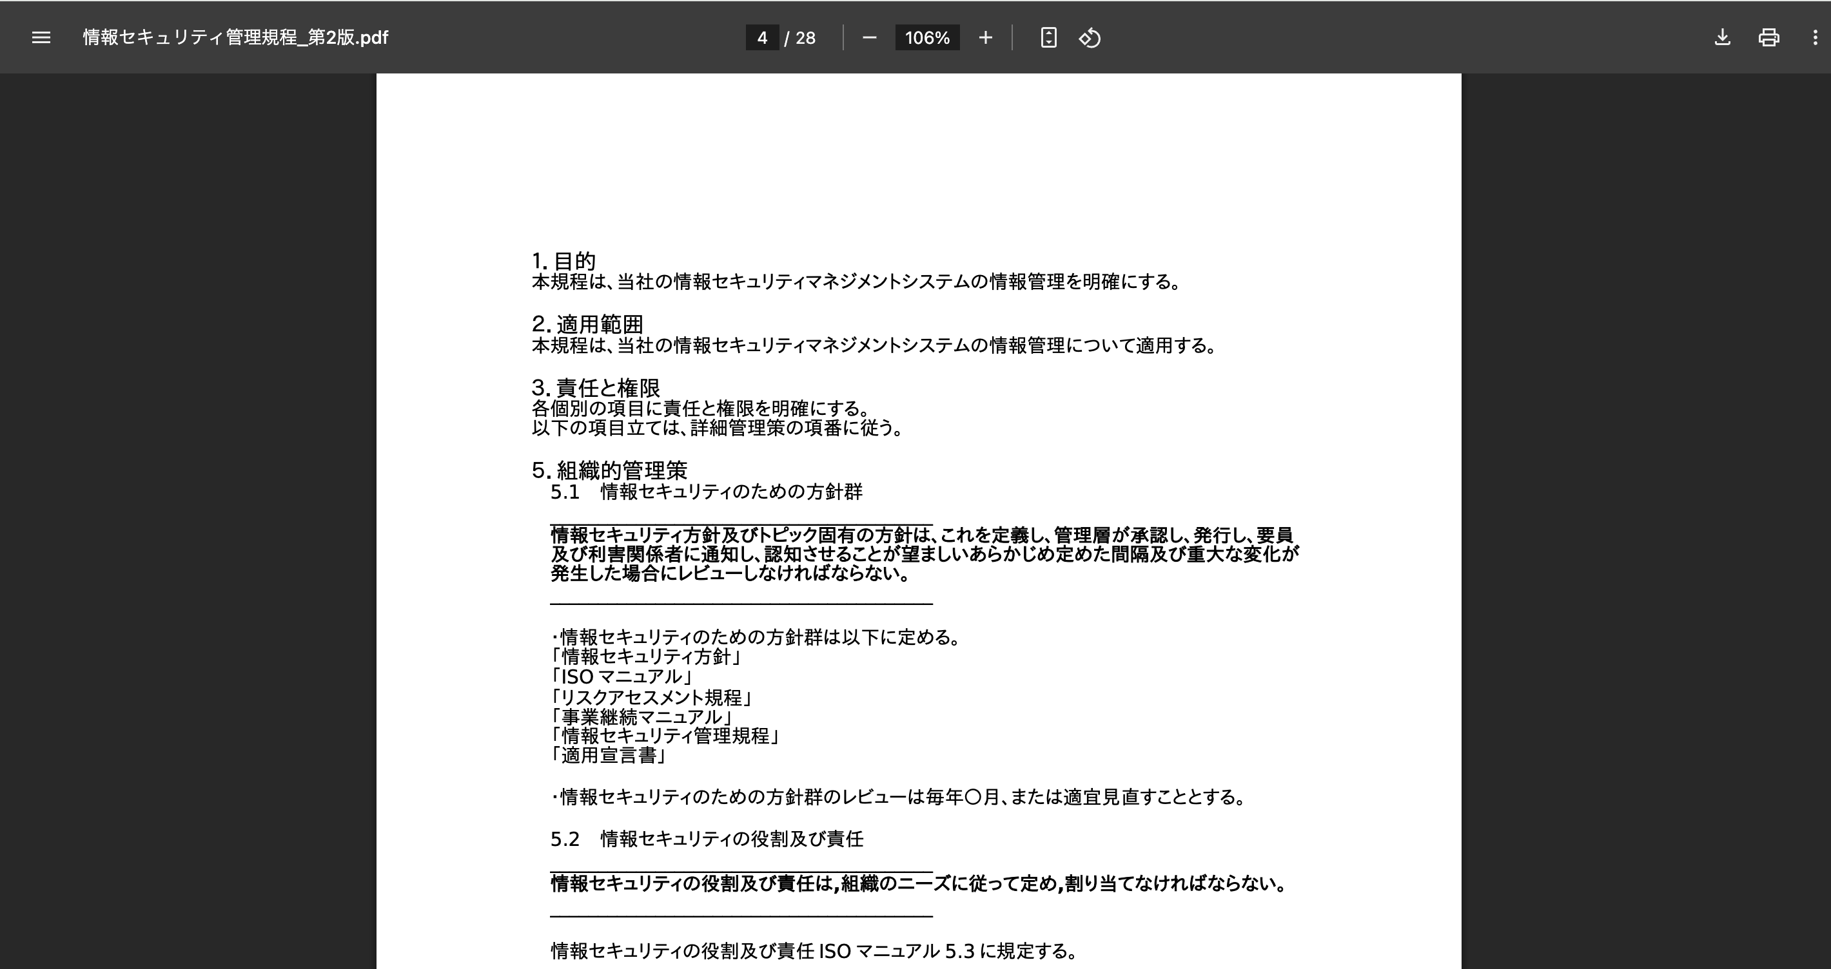
Task: Toggle the sidebar with the hamburger menu icon
Action: 41,37
